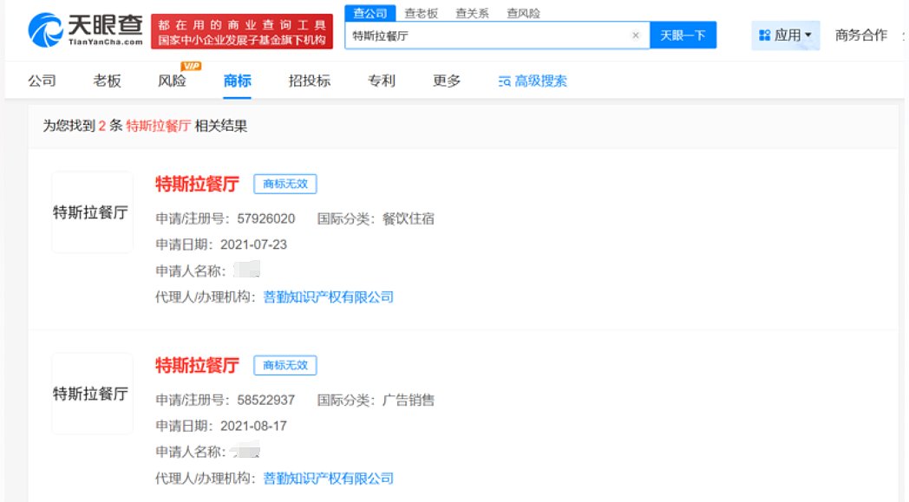Switch to the 风险 category tab
The width and height of the screenshot is (909, 502).
point(172,81)
